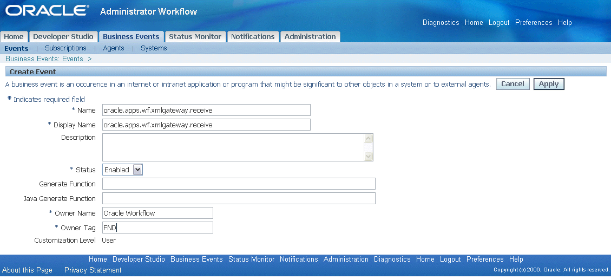Screen dimensions: 611x279
Task: Click footer Diagnostics link
Action: coord(392,259)
